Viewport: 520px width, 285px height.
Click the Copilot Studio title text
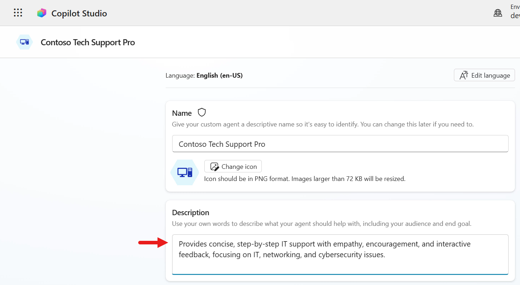(79, 13)
